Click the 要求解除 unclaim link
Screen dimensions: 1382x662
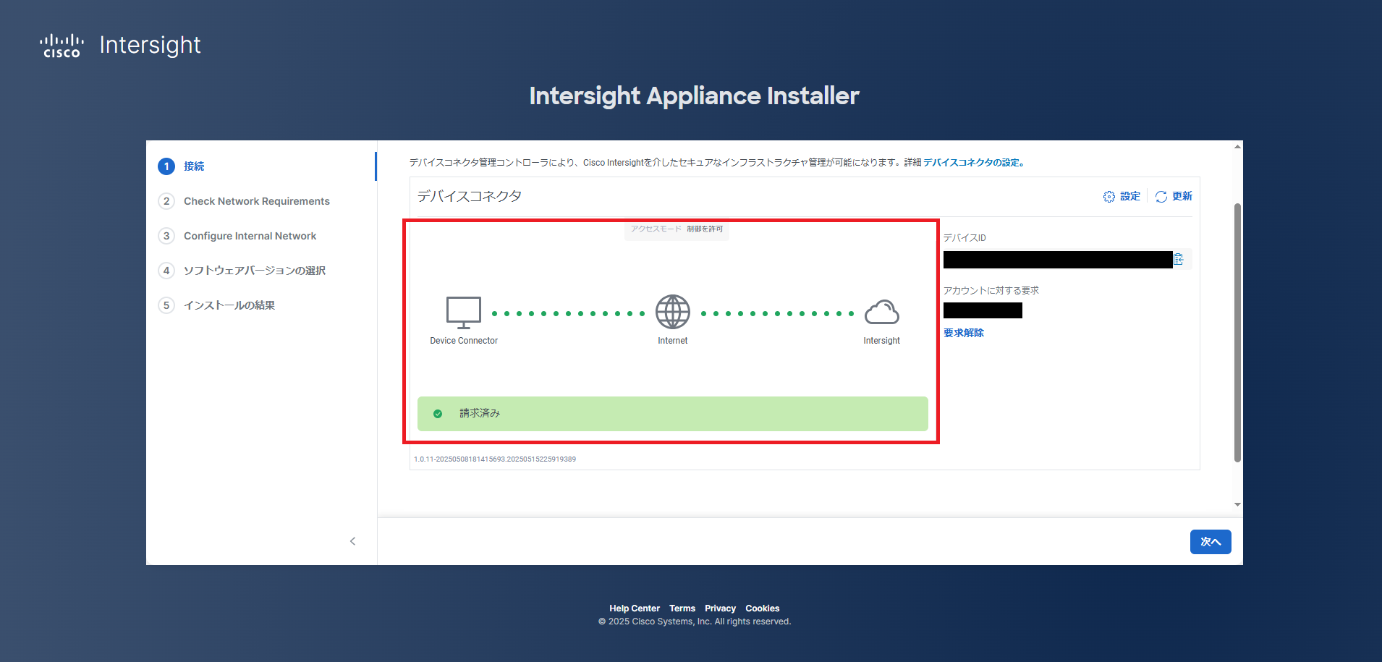click(963, 333)
